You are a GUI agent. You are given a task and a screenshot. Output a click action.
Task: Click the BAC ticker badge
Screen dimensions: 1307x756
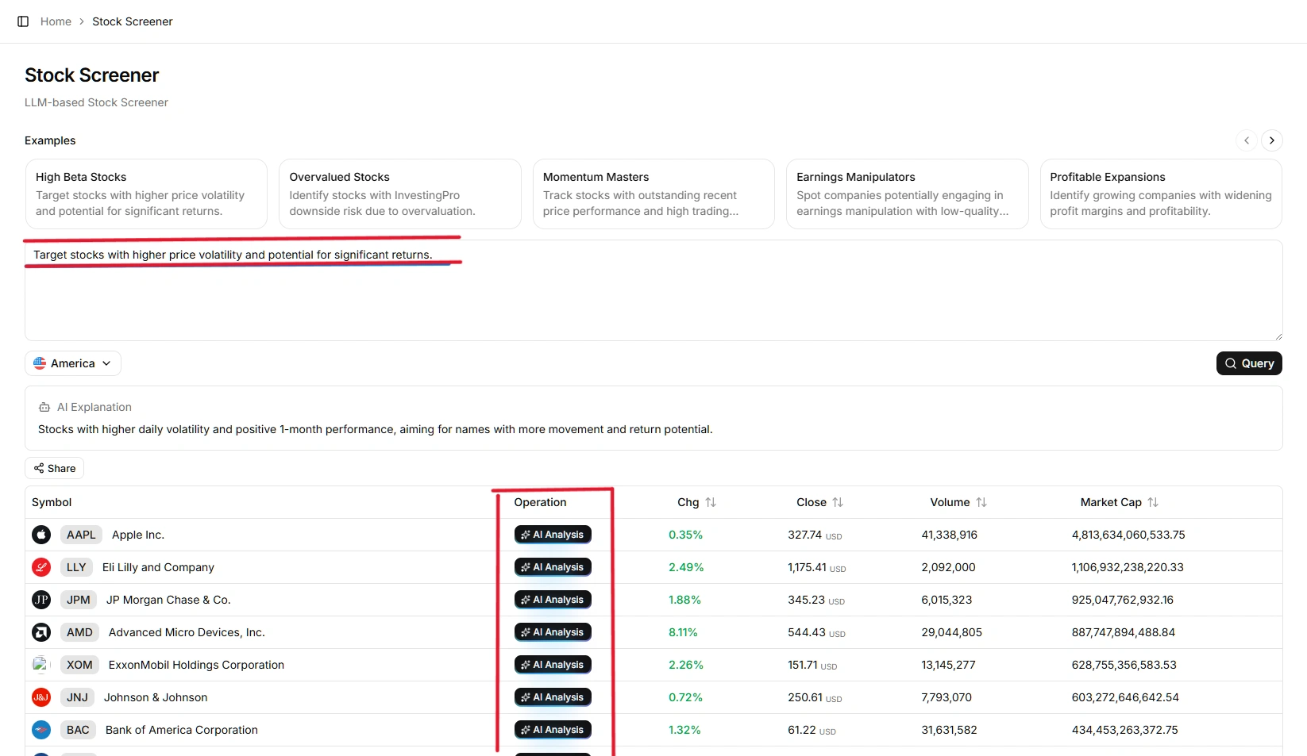pos(78,730)
